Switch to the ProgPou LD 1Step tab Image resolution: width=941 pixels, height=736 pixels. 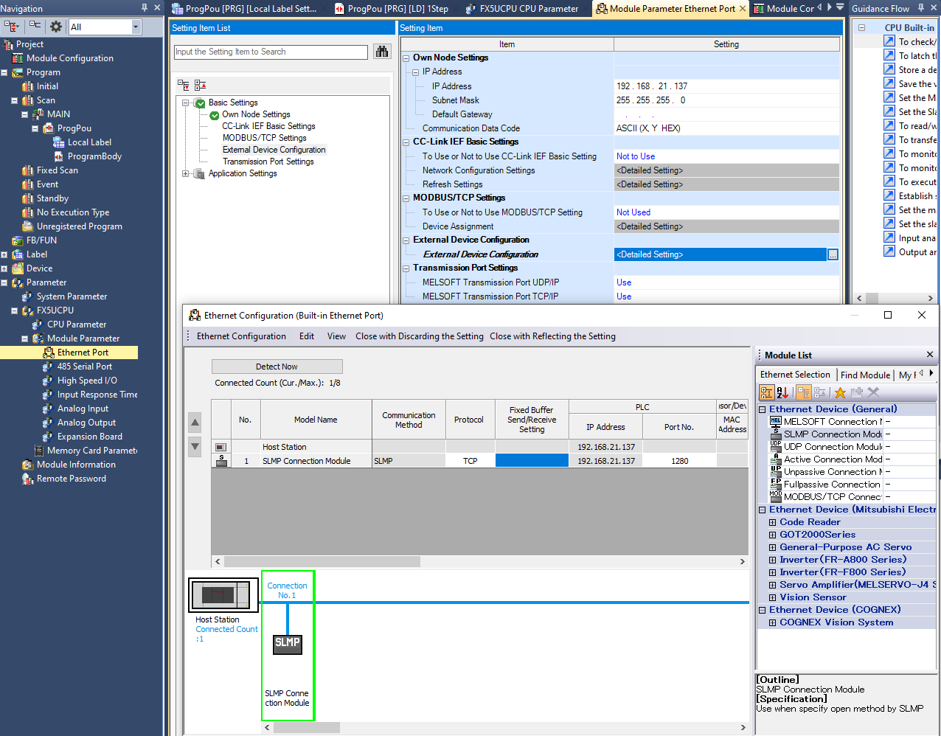392,9
